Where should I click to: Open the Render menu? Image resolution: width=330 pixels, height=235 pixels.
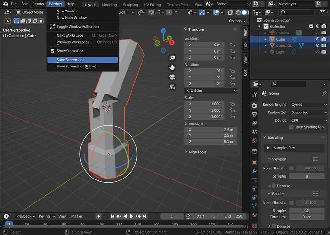click(38, 4)
